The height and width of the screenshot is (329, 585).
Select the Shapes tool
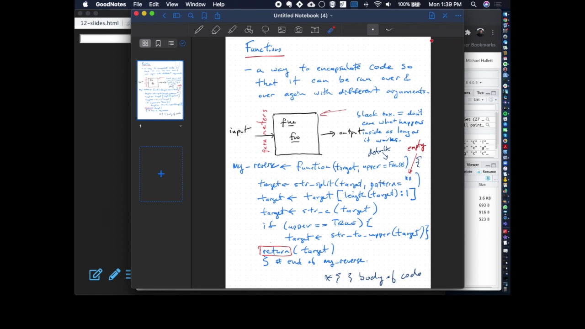click(249, 30)
